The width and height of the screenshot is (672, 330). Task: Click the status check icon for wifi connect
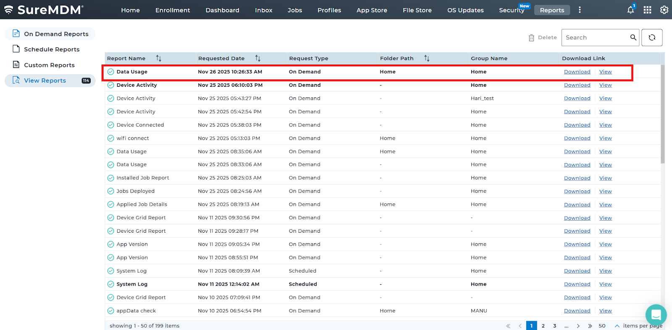coord(110,138)
